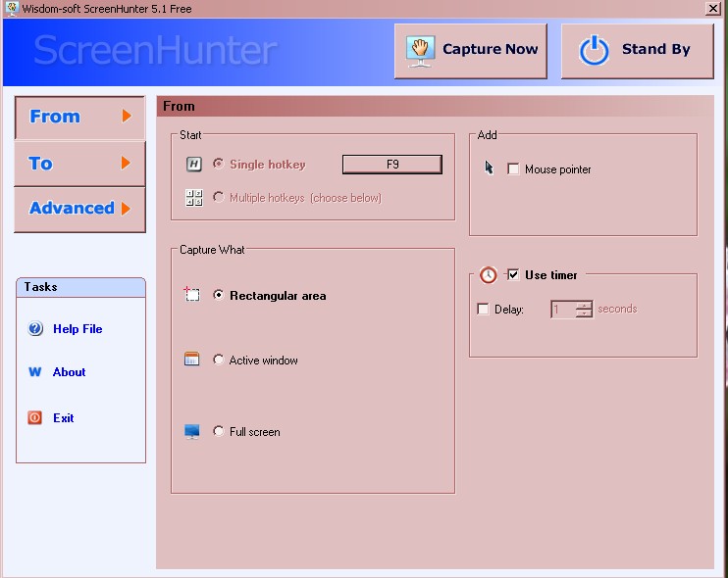This screenshot has height=578, width=728.
Task: Click the single hotkey H icon
Action: pyautogui.click(x=193, y=164)
